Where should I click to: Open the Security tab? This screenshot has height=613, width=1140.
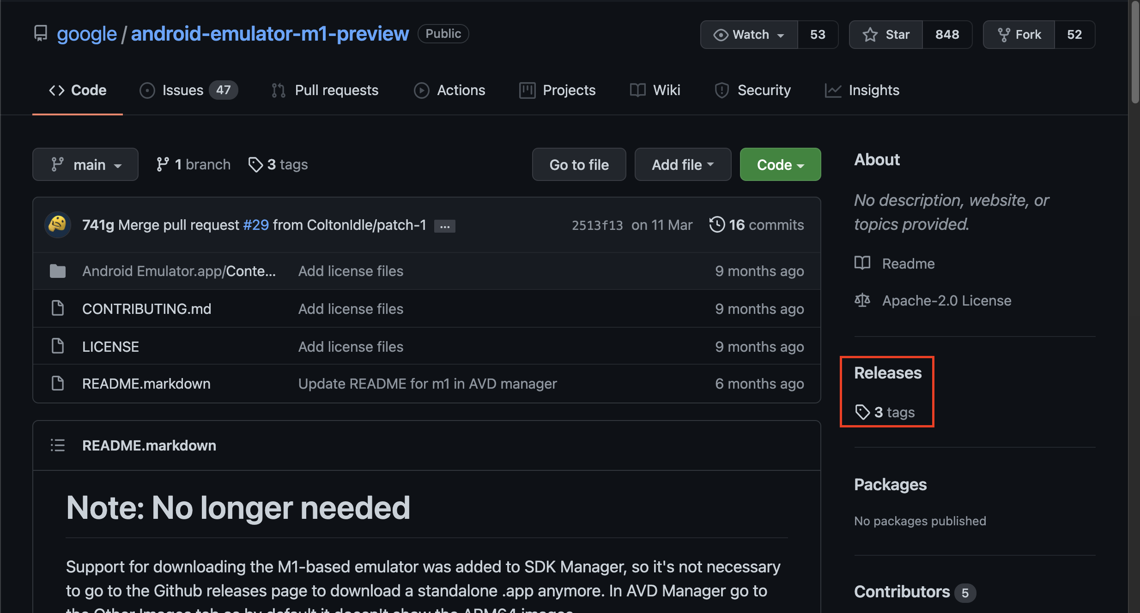tap(752, 90)
